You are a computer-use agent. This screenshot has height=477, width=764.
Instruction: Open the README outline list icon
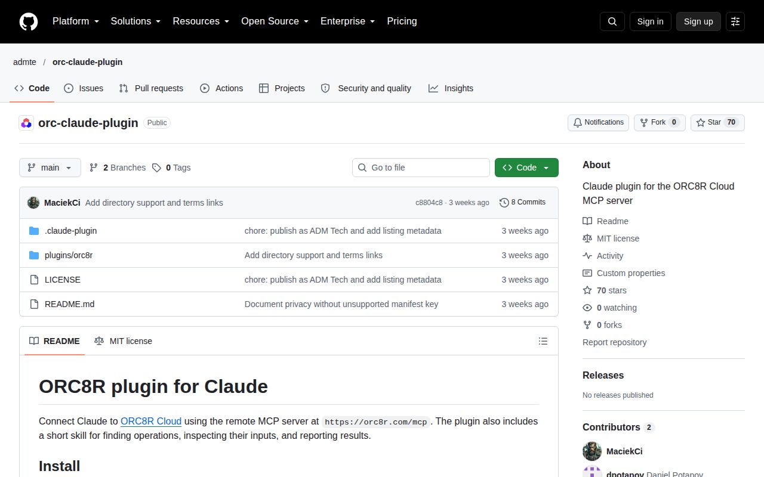543,341
